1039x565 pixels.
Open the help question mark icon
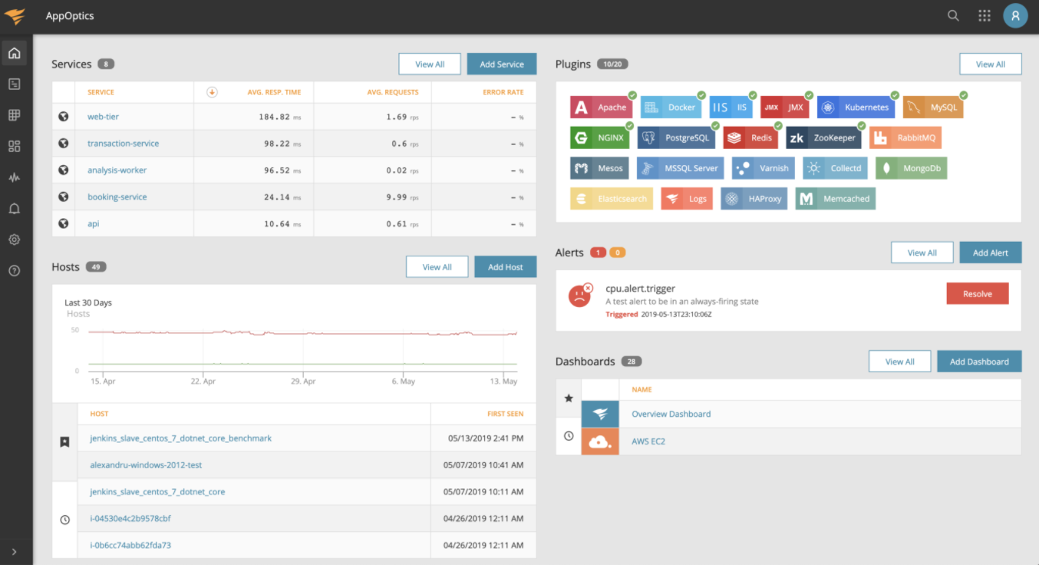[x=14, y=270]
